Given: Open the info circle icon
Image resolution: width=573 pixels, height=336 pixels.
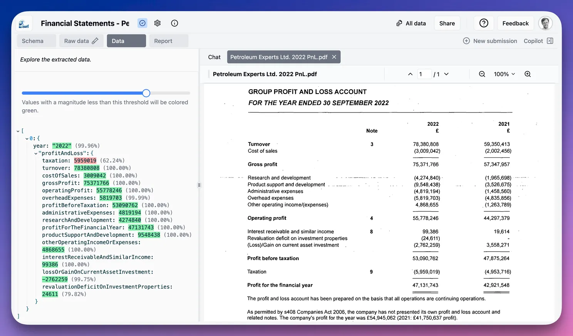Looking at the screenshot, I should coord(174,23).
